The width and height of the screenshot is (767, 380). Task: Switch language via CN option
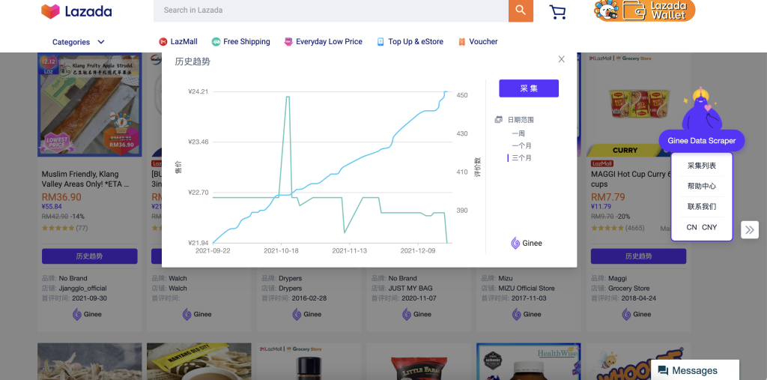point(691,227)
